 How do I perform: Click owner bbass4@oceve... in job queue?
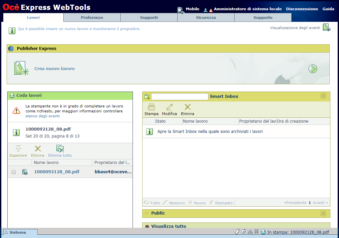pyautogui.click(x=113, y=172)
